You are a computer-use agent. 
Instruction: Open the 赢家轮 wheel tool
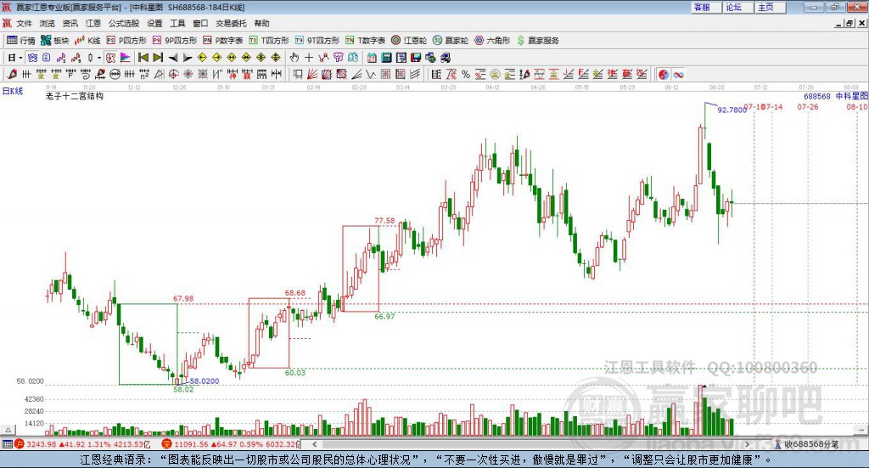pyautogui.click(x=451, y=41)
